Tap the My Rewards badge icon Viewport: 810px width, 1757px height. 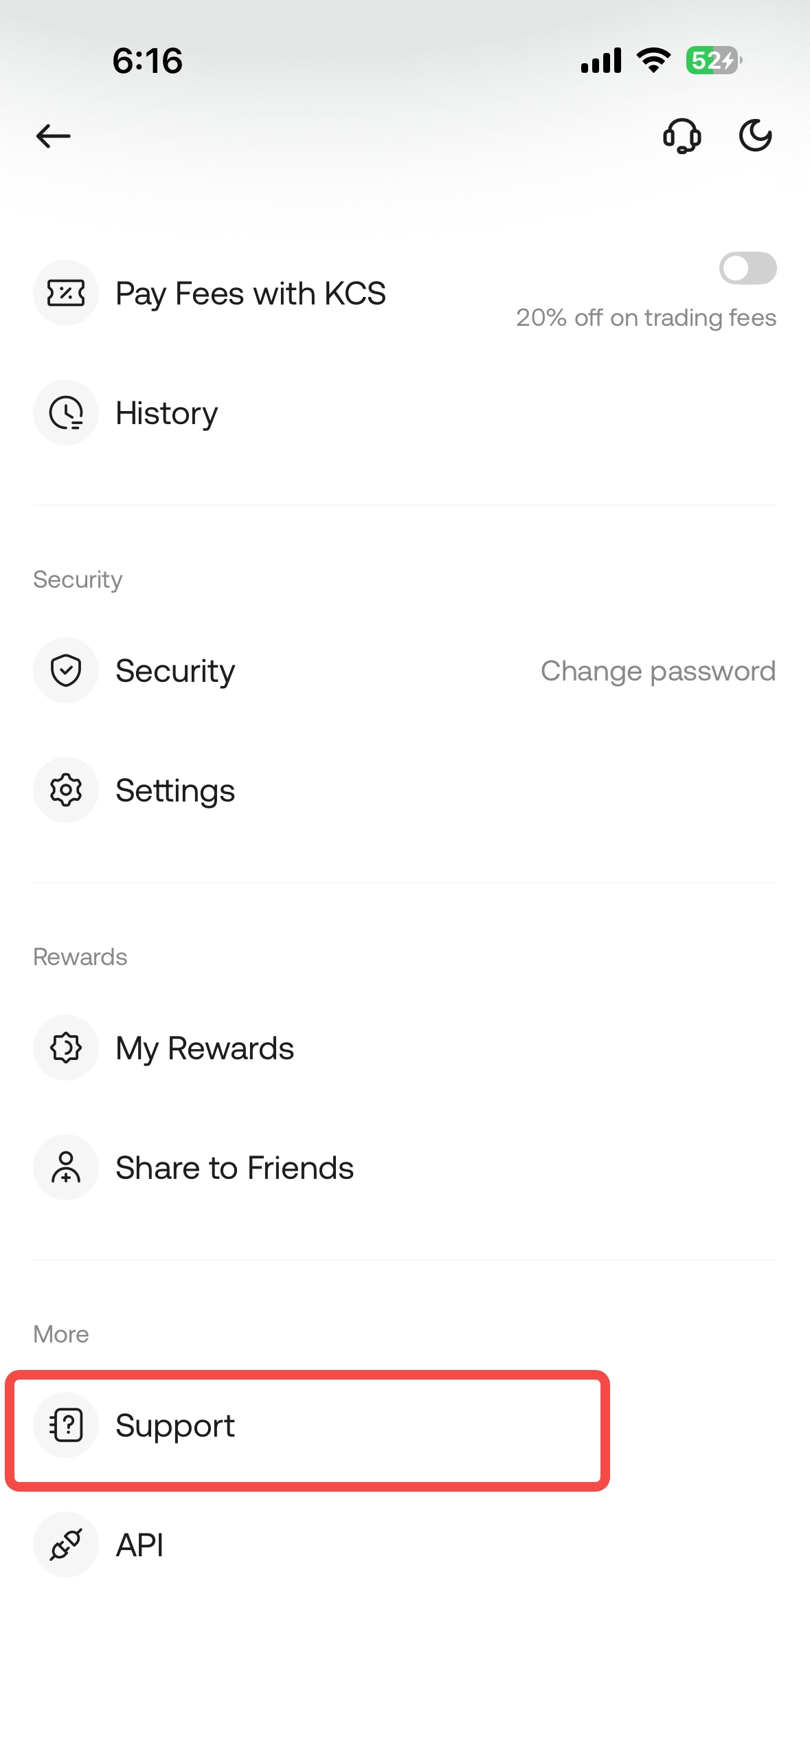pos(66,1048)
